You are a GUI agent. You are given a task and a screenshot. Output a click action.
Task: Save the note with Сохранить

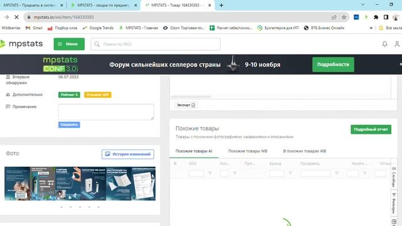[x=69, y=124]
